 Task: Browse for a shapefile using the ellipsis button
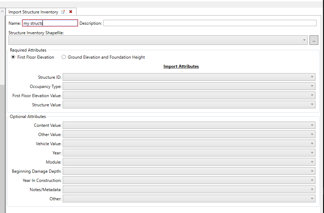click(314, 40)
